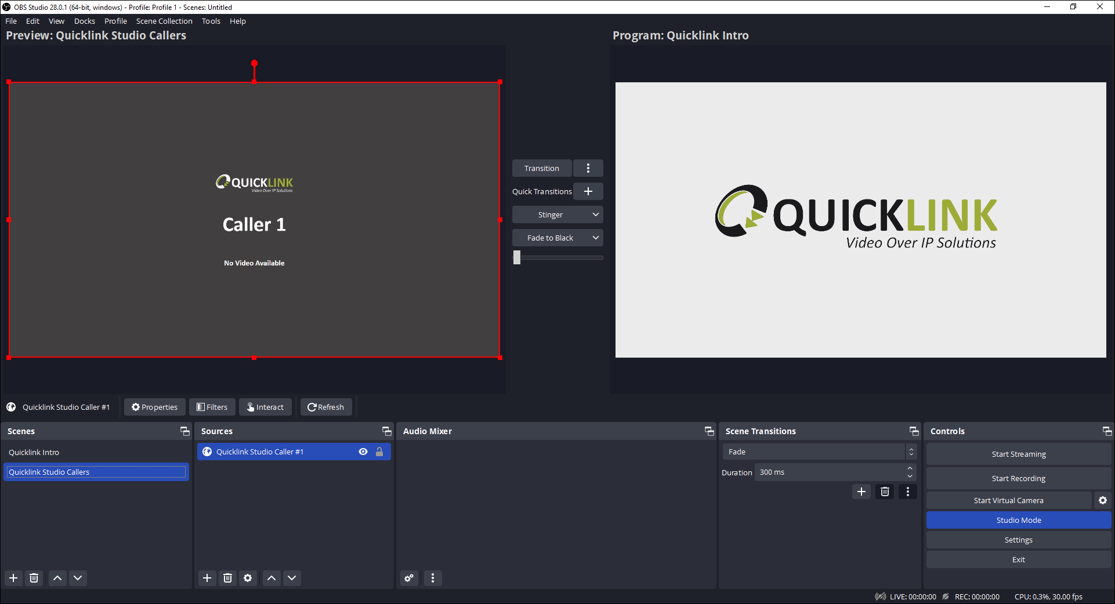This screenshot has height=604, width=1115.
Task: Select the Quicklink Studio Callers scene
Action: pyautogui.click(x=96, y=472)
